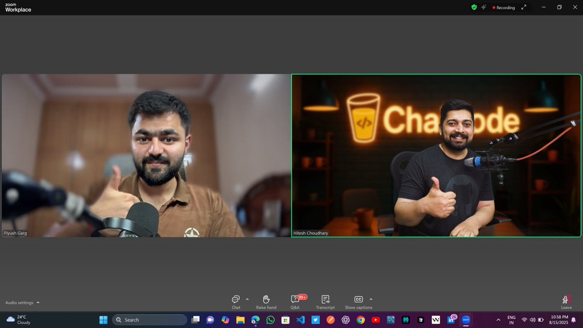Click the Zoom Workplace logo
Screen dimensions: 583x328
tap(18, 7)
